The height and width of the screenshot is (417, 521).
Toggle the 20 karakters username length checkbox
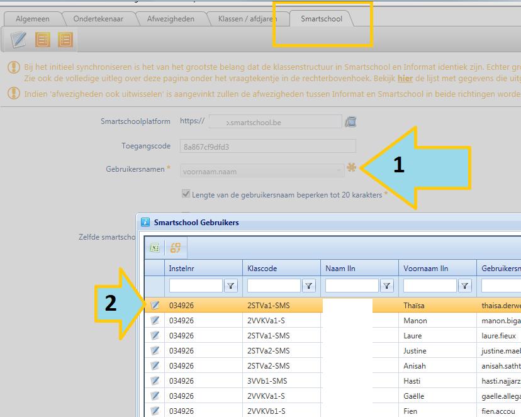tap(186, 194)
